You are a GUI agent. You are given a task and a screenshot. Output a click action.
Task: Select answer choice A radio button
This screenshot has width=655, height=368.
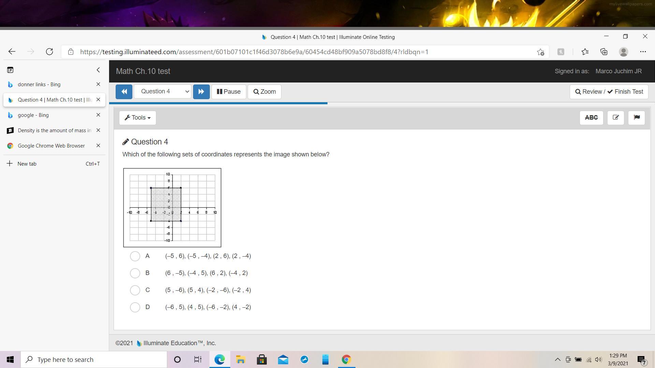(x=135, y=256)
